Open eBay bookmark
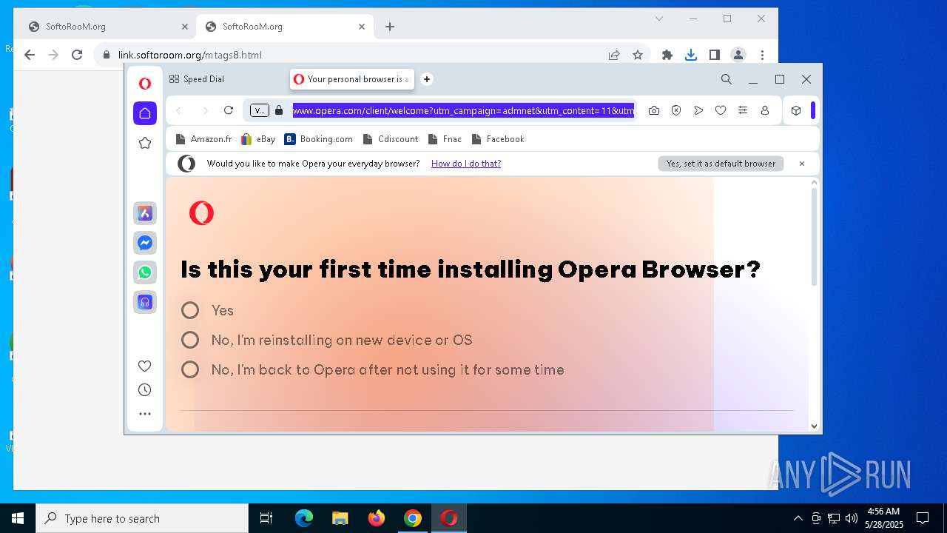Viewport: 947px width, 533px height. point(258,139)
